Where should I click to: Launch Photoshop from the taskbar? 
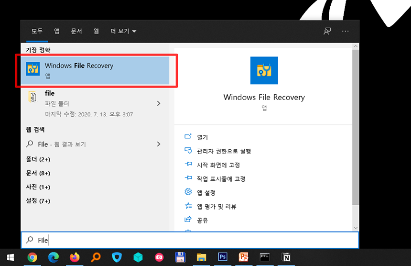[x=223, y=257]
